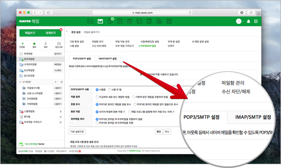
Task: Select POP3/SMTP 설정 tab
Action: [82, 58]
